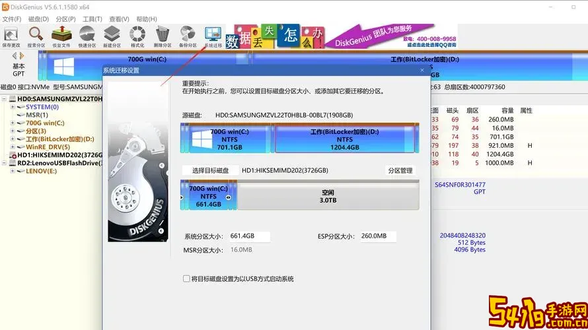588x330 pixels.
Task: Close the 系统迁移设置 dialog
Action: point(422,70)
